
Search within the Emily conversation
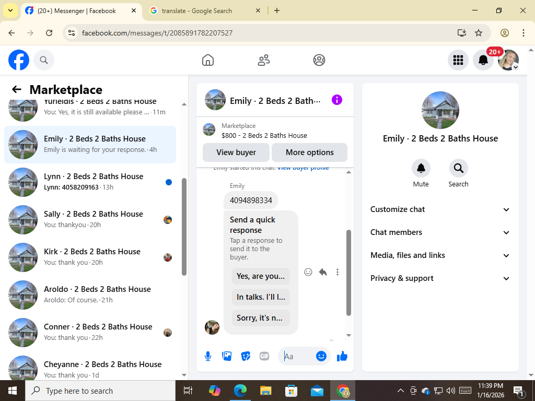coord(458,173)
